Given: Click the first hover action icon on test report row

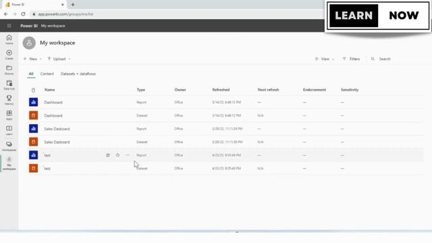Looking at the screenshot, I should coord(108,155).
